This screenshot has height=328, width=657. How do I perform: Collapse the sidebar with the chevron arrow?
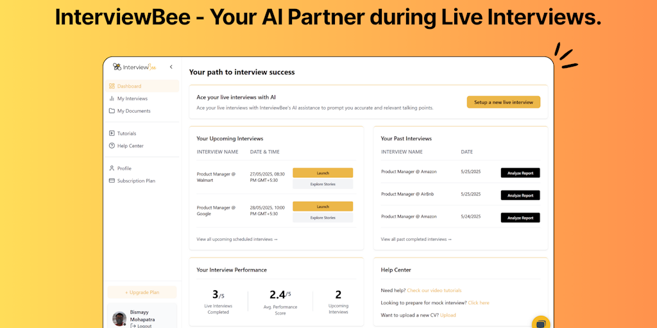(x=171, y=67)
